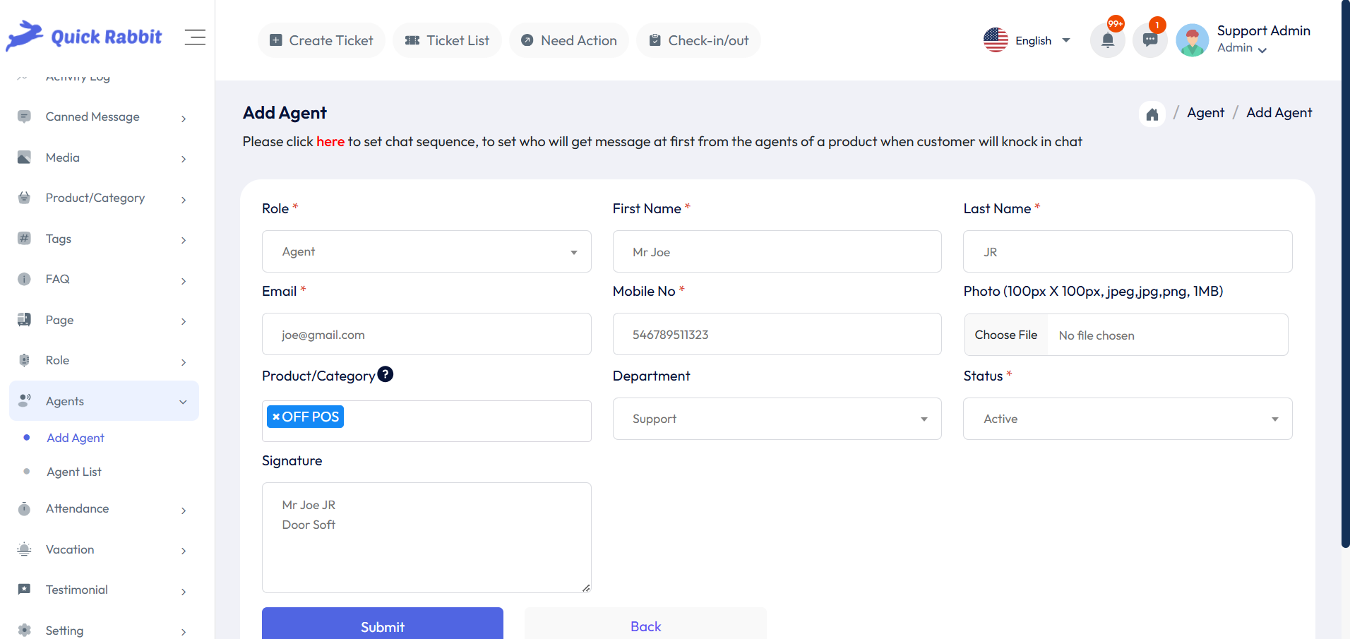Open the Status dropdown showing Active

(x=1126, y=418)
